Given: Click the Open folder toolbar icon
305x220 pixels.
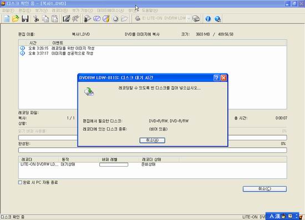Looking at the screenshot, I should (x=16, y=19).
